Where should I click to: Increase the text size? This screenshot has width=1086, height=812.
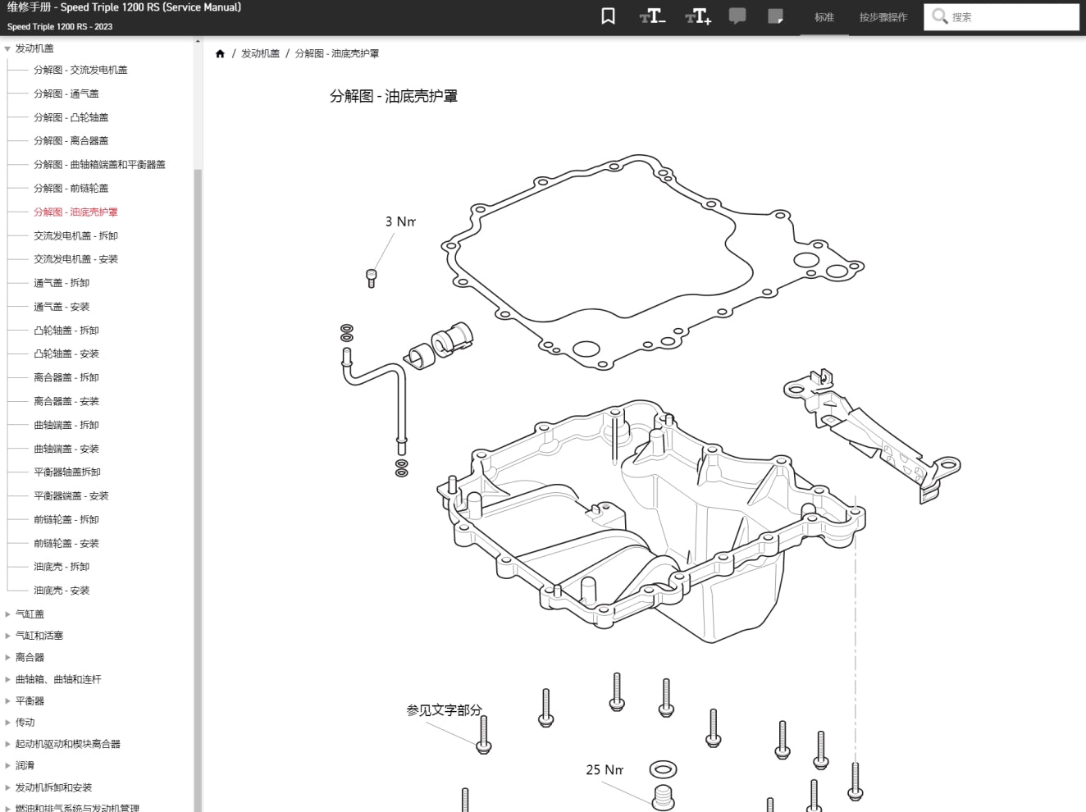point(698,16)
